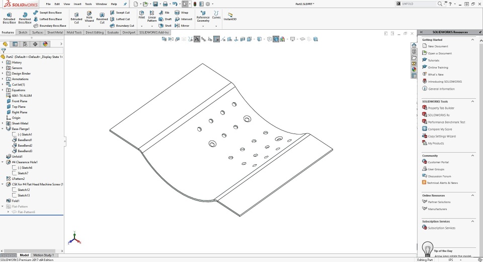Choose the Lofted Cut feature
The width and height of the screenshot is (483, 262).
coord(120,19)
